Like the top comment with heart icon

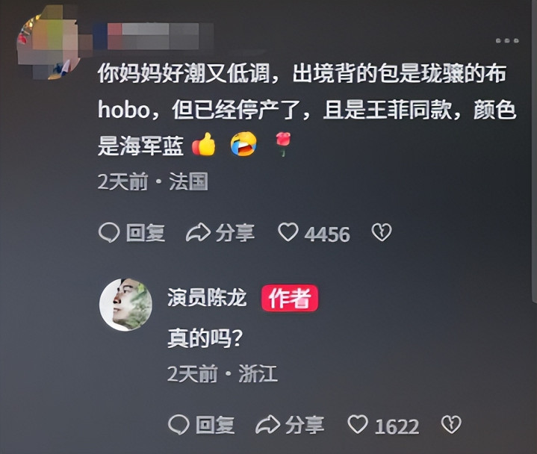[x=288, y=232]
